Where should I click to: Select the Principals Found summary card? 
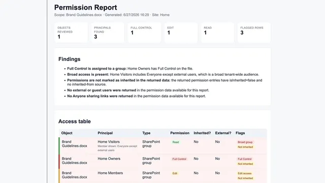[x=108, y=33]
